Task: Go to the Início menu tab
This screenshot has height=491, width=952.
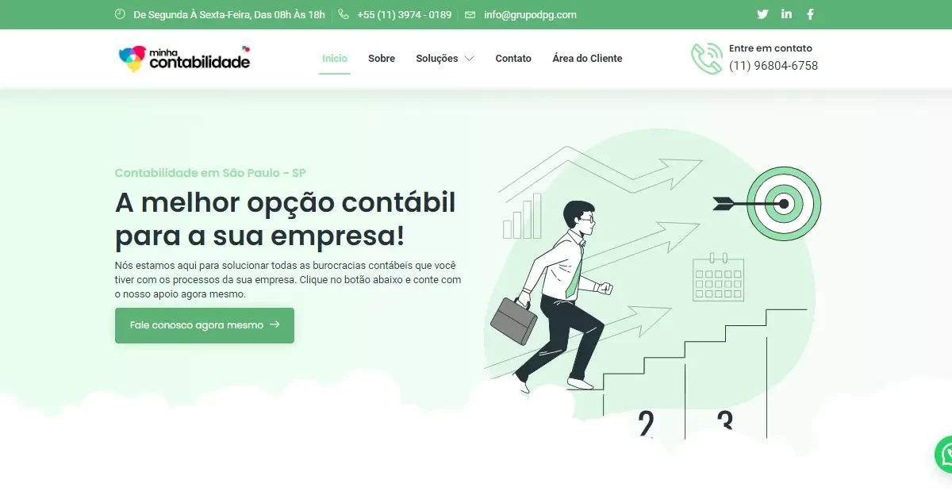Action: (335, 59)
